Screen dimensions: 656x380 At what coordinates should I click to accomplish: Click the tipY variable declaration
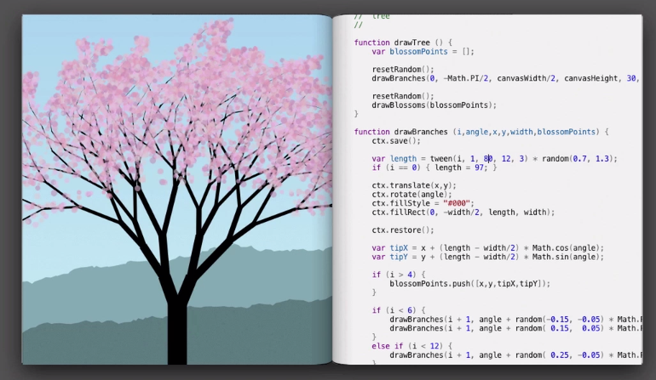(398, 257)
